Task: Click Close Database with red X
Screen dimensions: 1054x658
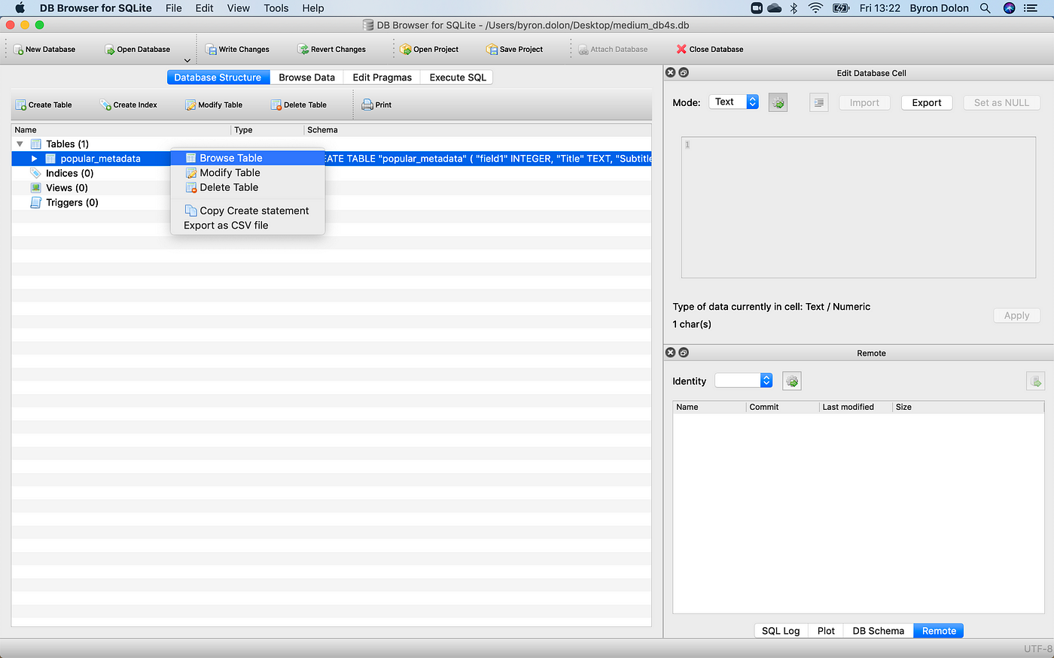Action: click(709, 50)
